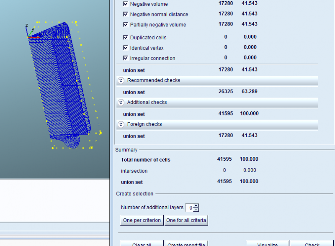Click the Clear all button
The width and height of the screenshot is (335, 246).
coord(142,243)
